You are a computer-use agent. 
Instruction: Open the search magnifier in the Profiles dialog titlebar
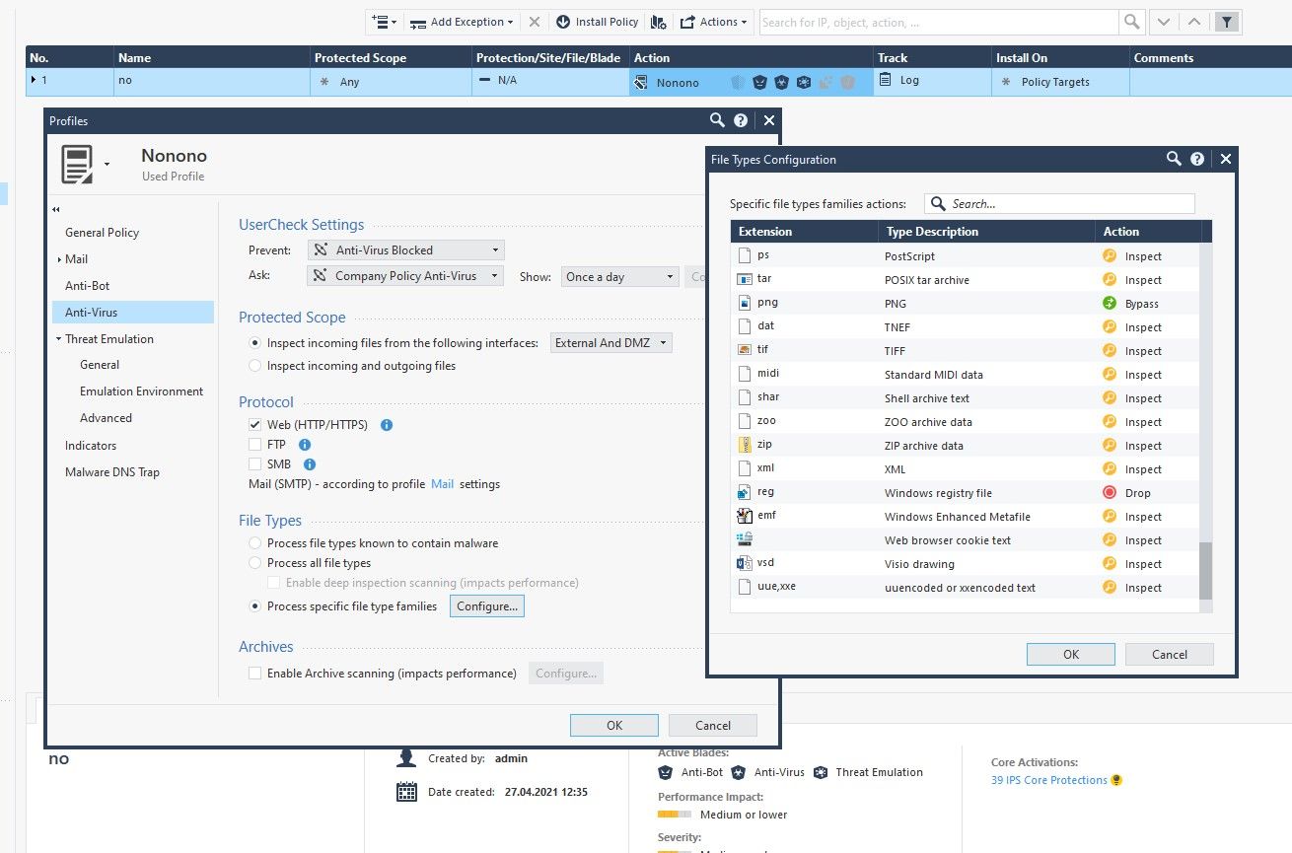point(718,120)
